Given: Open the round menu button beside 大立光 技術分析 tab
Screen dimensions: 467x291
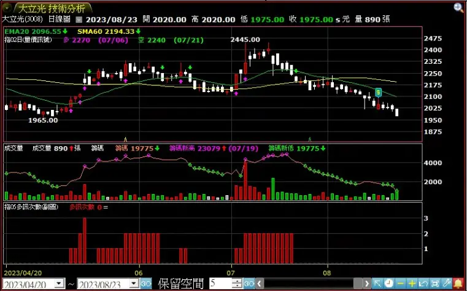Looking at the screenshot, I should 7,8.
